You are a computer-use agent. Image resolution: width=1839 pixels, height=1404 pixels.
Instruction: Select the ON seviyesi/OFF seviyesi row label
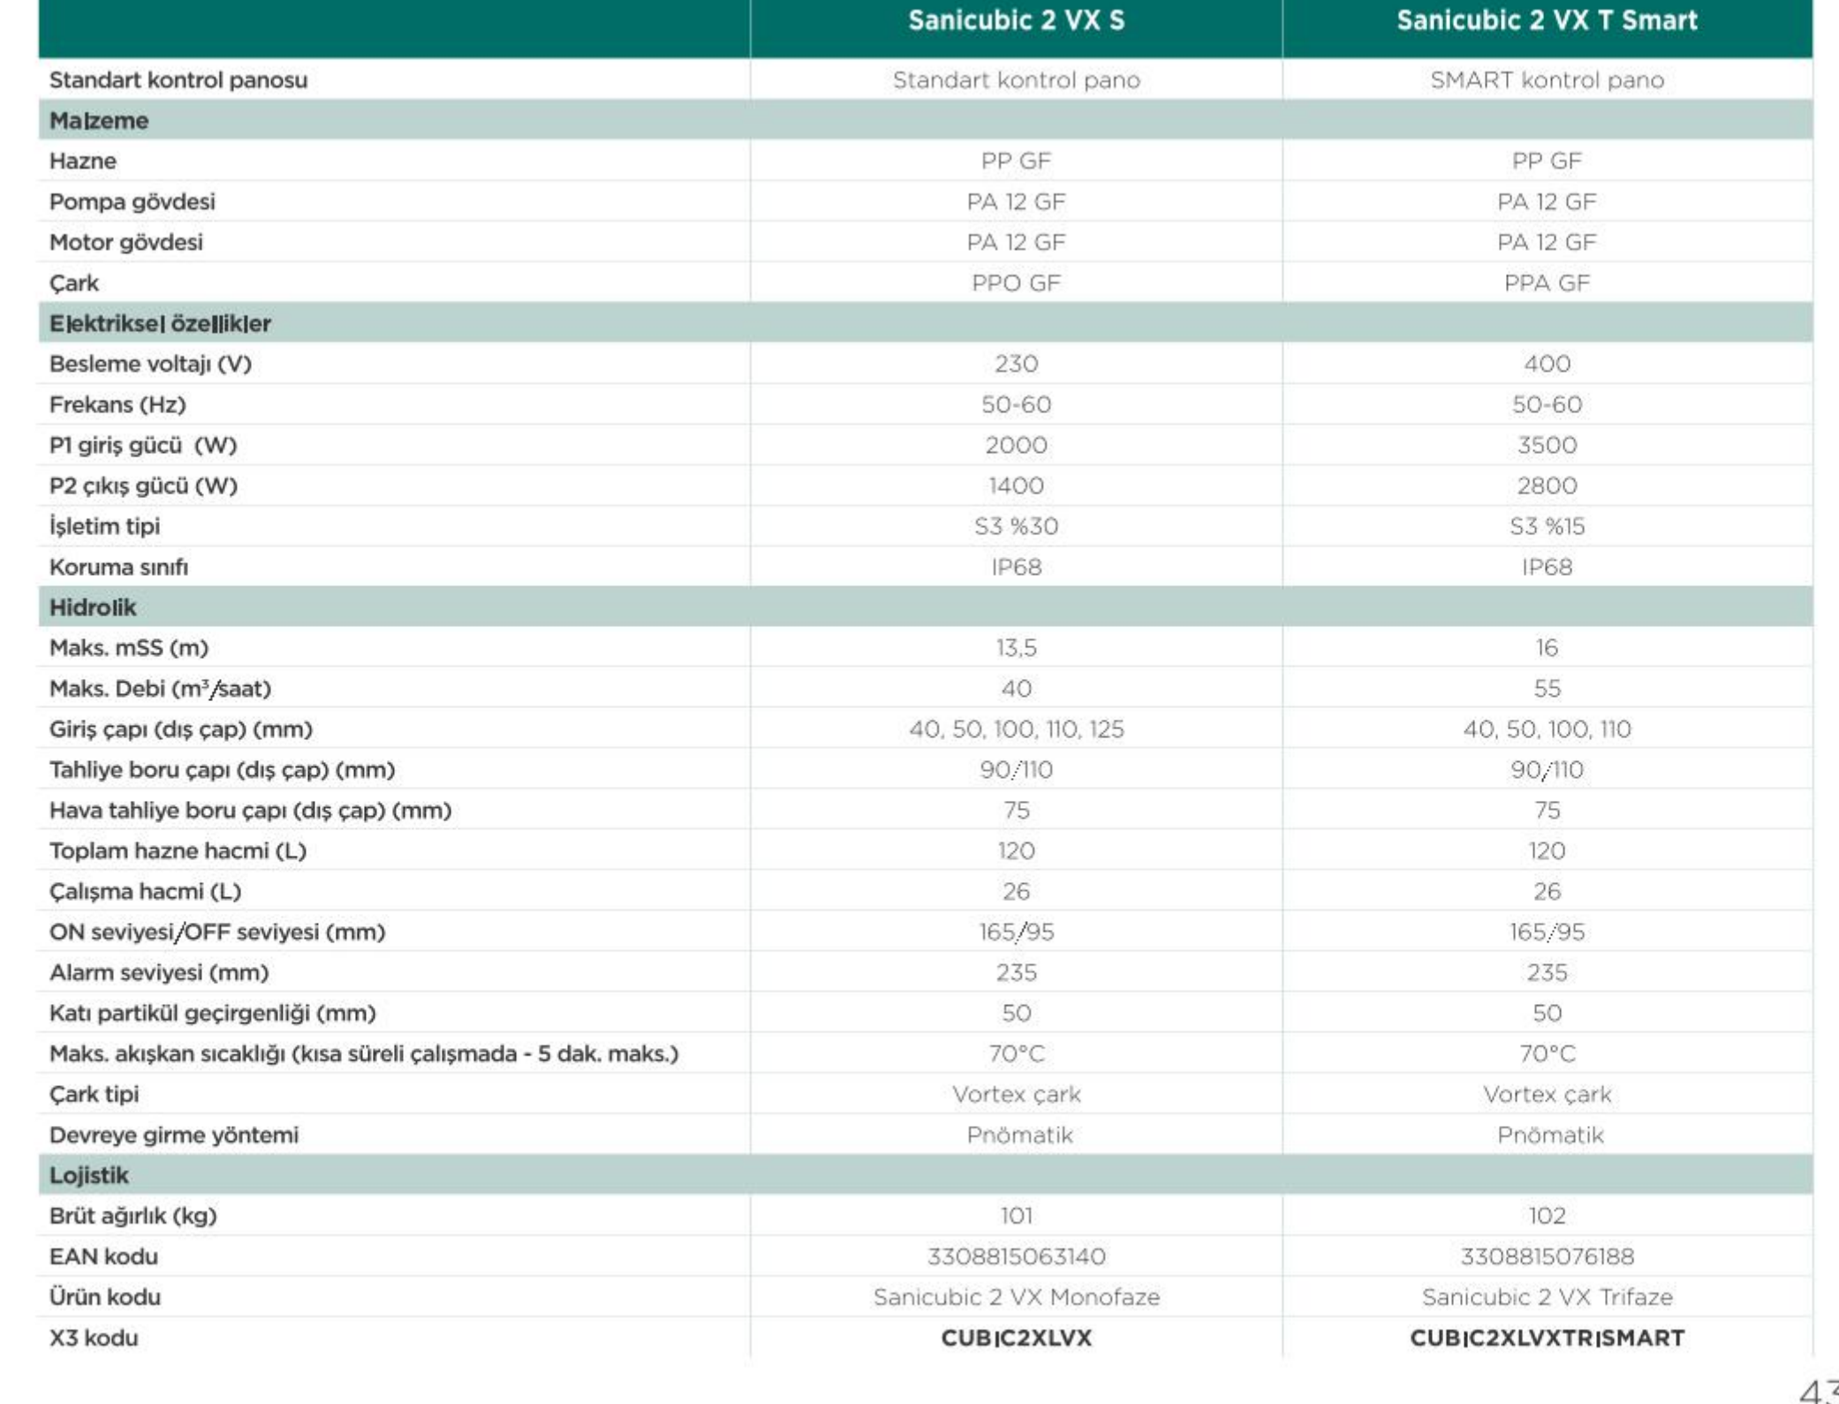click(x=217, y=932)
